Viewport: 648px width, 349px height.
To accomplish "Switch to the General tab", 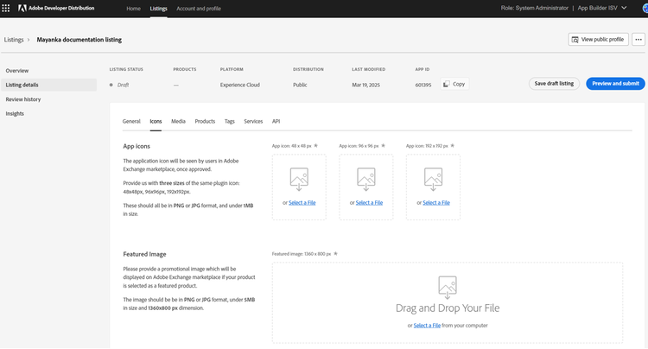I will 131,121.
